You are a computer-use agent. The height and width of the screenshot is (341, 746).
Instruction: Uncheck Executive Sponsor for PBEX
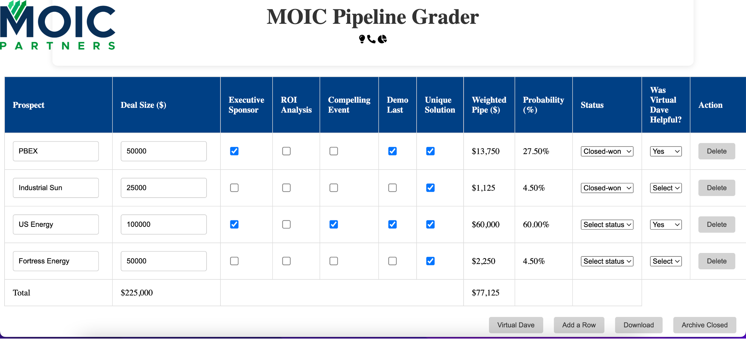[x=234, y=151]
